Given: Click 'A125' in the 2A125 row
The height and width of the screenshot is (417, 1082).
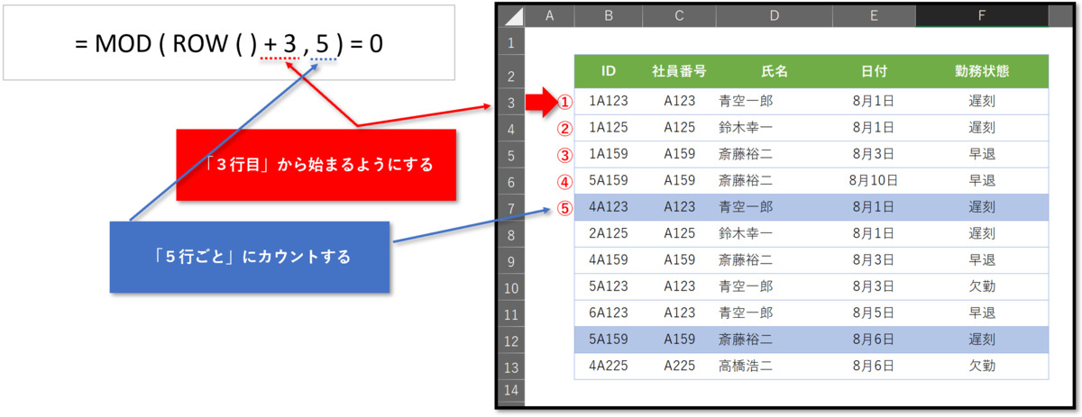Looking at the screenshot, I should click(x=679, y=234).
